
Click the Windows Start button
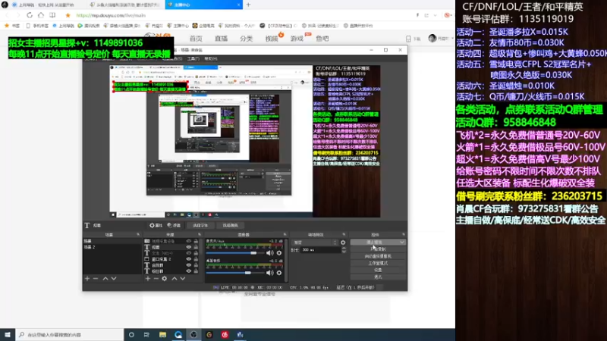(x=8, y=334)
